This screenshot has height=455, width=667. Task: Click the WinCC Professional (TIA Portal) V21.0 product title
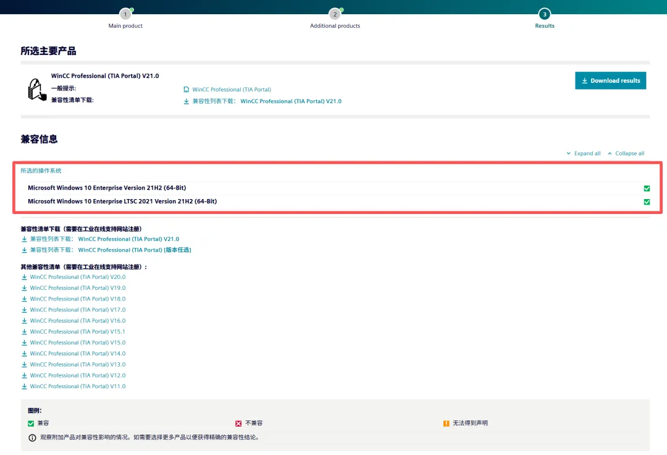click(x=105, y=76)
